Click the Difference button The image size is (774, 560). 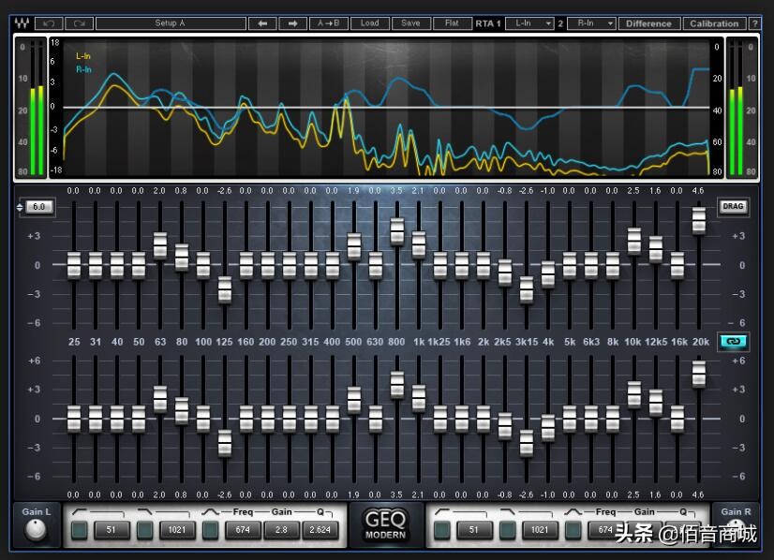coord(648,23)
